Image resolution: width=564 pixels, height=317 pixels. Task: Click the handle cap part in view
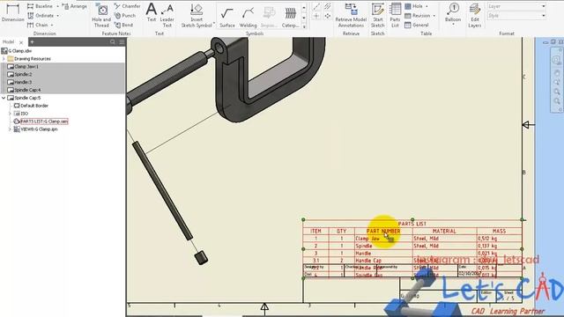click(201, 258)
